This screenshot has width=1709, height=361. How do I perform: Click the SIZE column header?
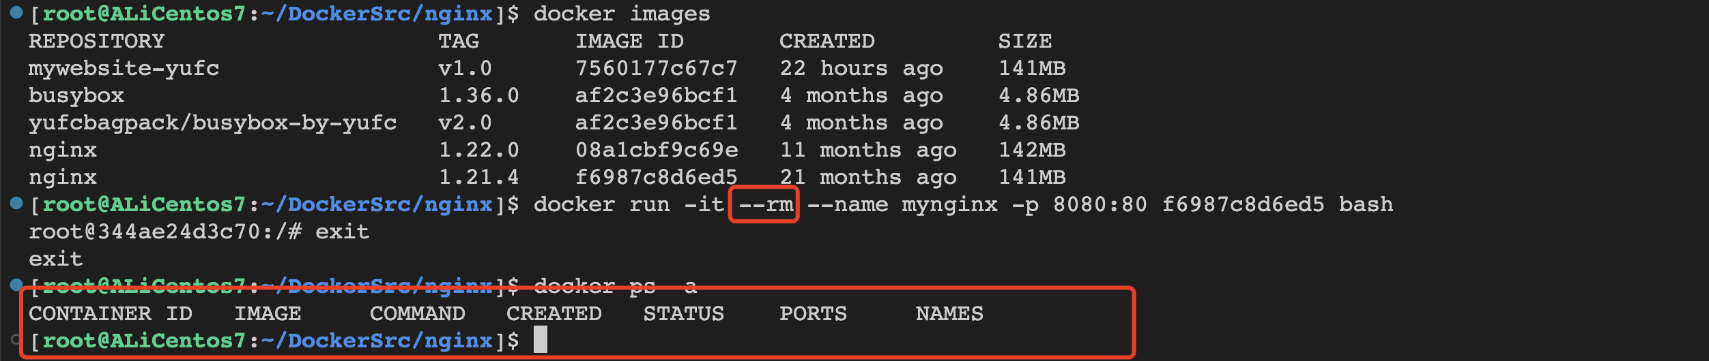[1024, 41]
